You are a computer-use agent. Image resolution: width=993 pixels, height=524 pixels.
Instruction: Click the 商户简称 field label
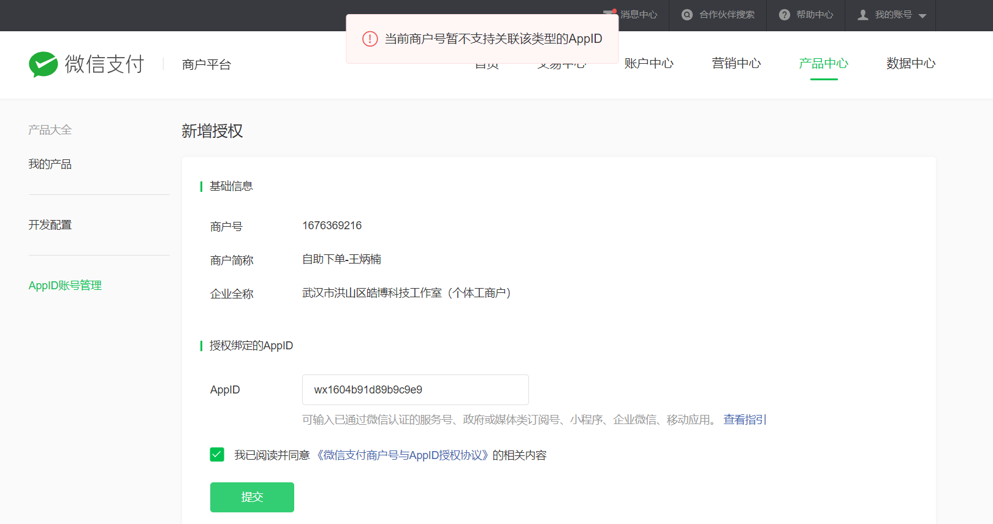pos(232,260)
